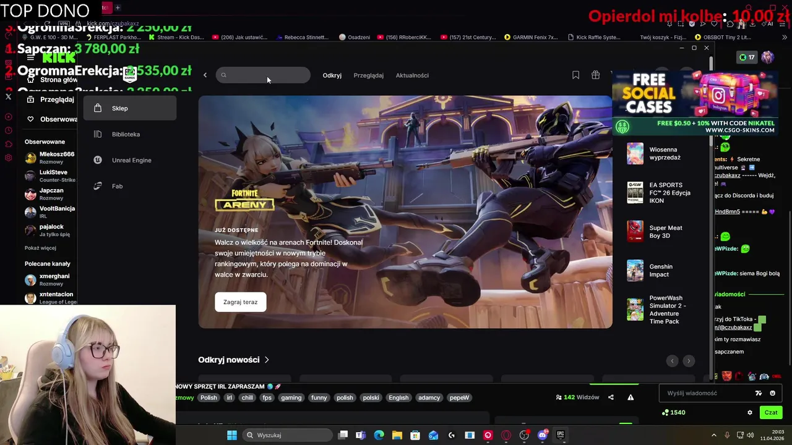Open Microsoft Teams from the taskbar
The width and height of the screenshot is (792, 445).
tap(360, 435)
